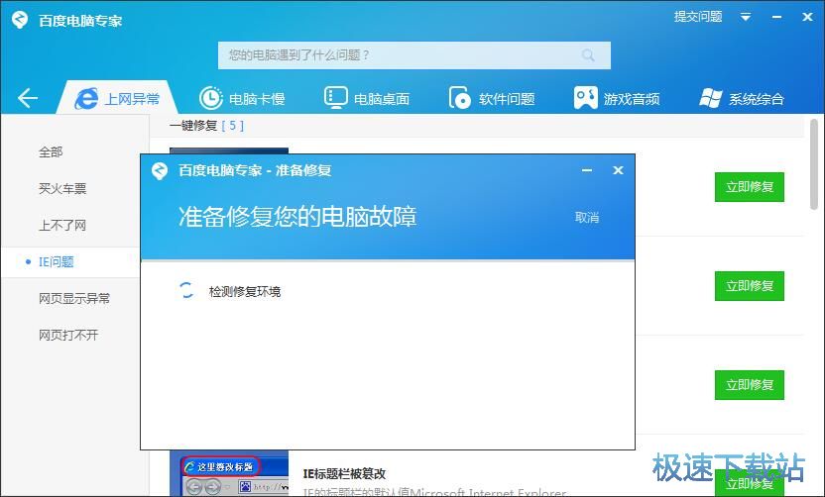Image resolution: width=825 pixels, height=497 pixels.
Task: Click the 一键修复 [ 5 ] header
Action: (x=207, y=126)
